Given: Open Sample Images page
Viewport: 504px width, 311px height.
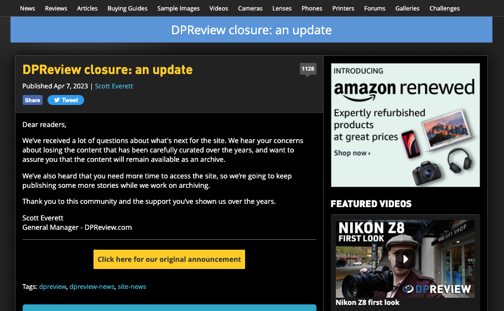Looking at the screenshot, I should [x=178, y=8].
